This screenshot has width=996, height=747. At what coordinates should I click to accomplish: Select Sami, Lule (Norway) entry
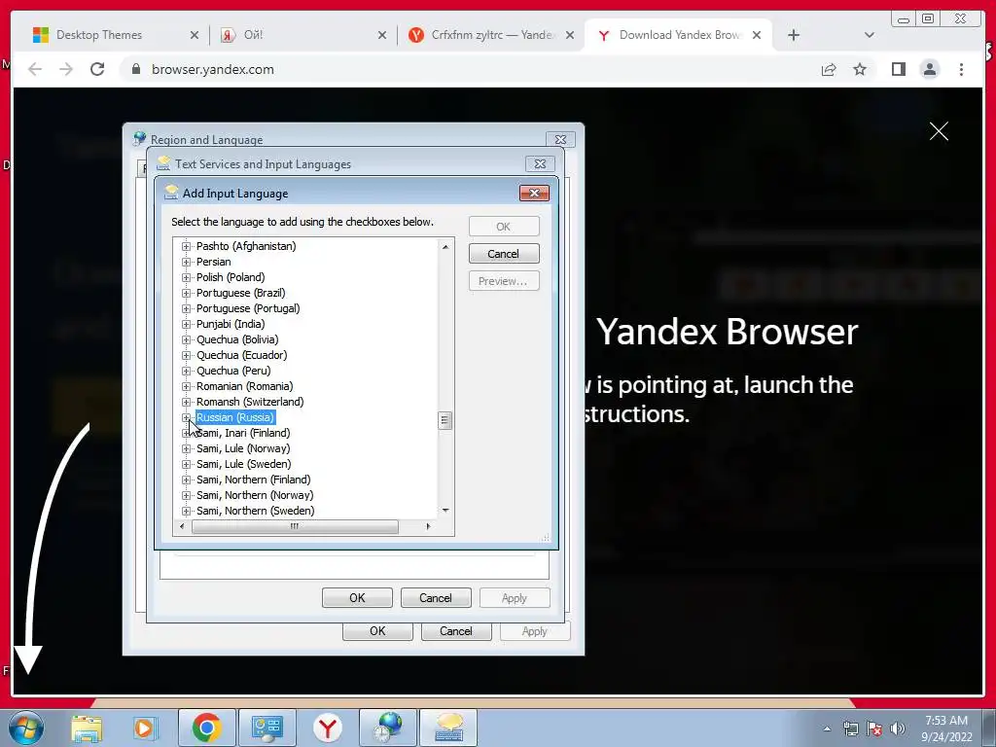[x=243, y=448]
